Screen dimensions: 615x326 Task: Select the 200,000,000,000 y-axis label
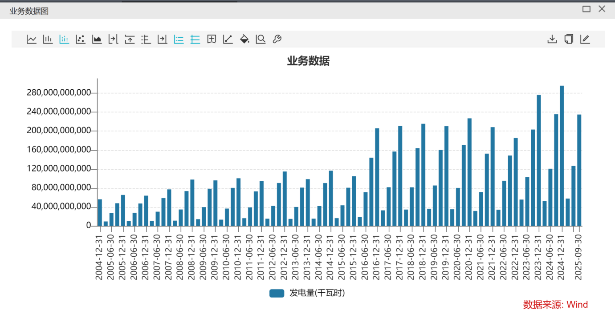click(59, 131)
